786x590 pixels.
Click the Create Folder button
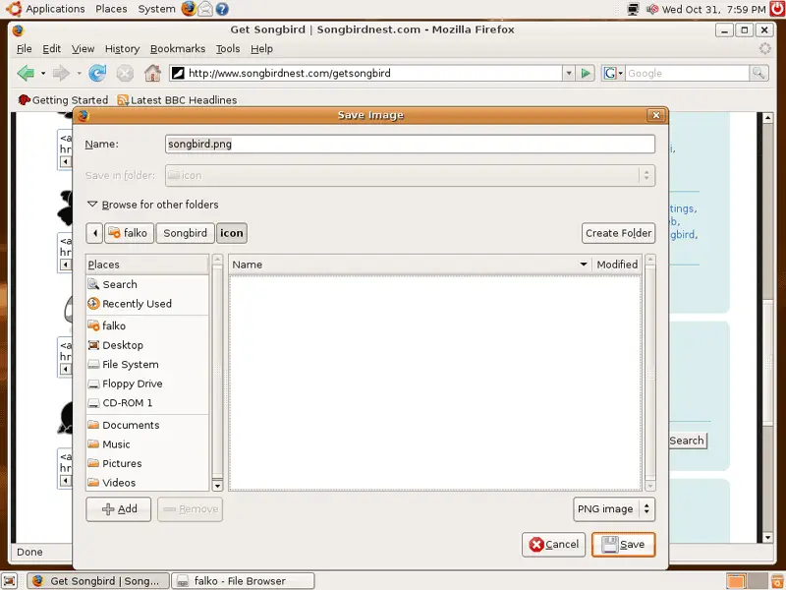click(x=619, y=233)
